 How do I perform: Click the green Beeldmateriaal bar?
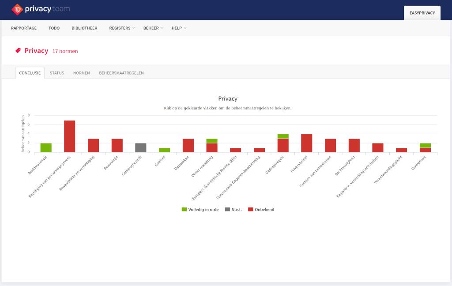coord(46,147)
